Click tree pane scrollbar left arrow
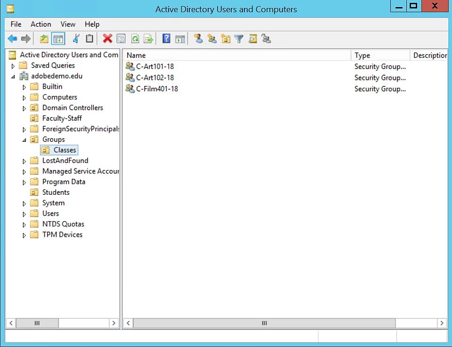 [x=11, y=323]
